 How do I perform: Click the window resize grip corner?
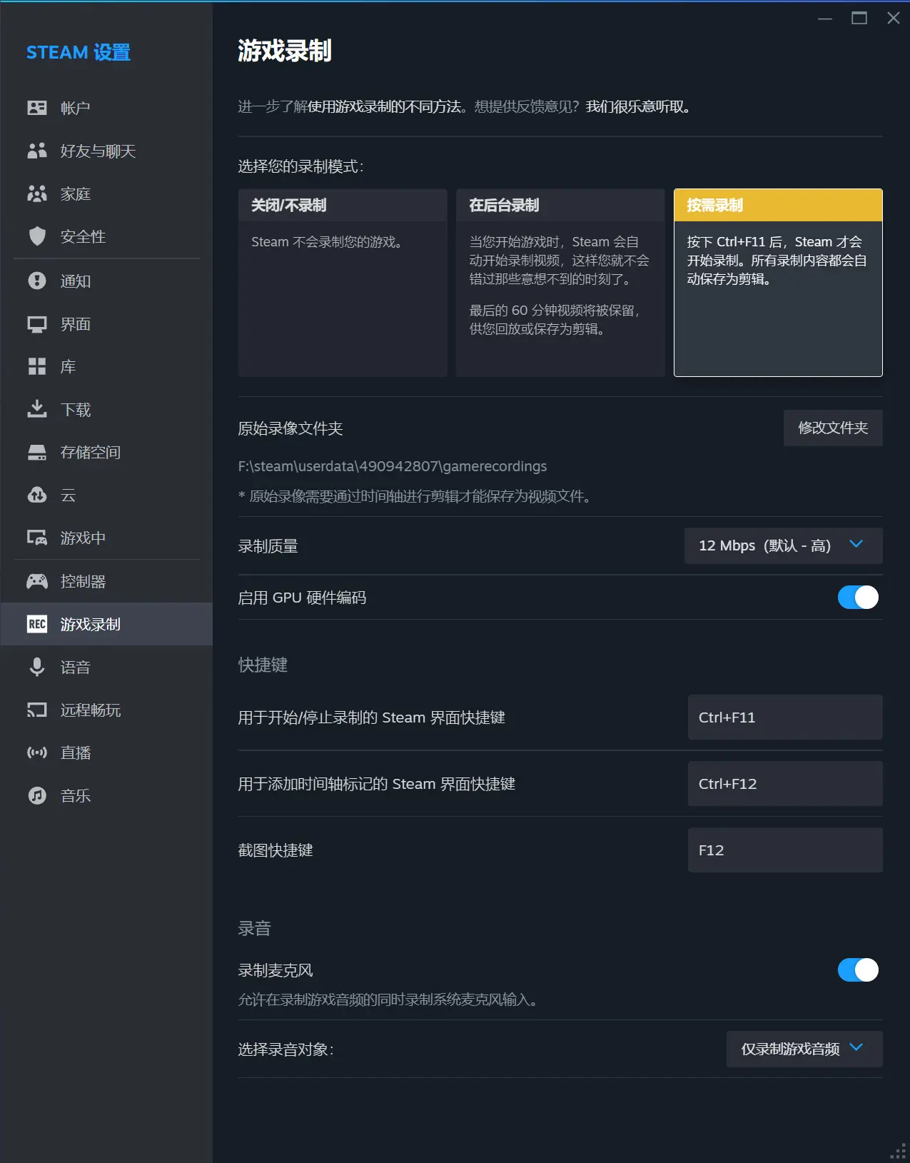tap(899, 1152)
